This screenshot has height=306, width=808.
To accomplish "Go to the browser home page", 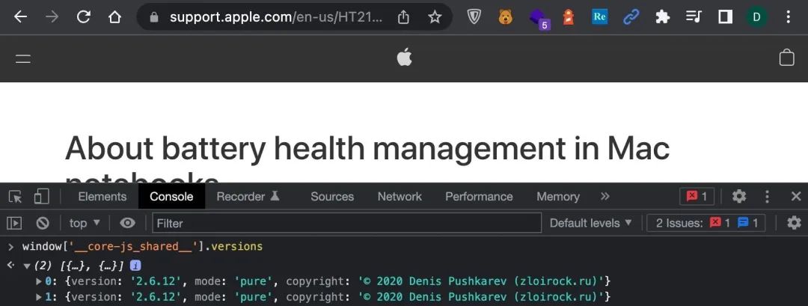I will pyautogui.click(x=114, y=17).
